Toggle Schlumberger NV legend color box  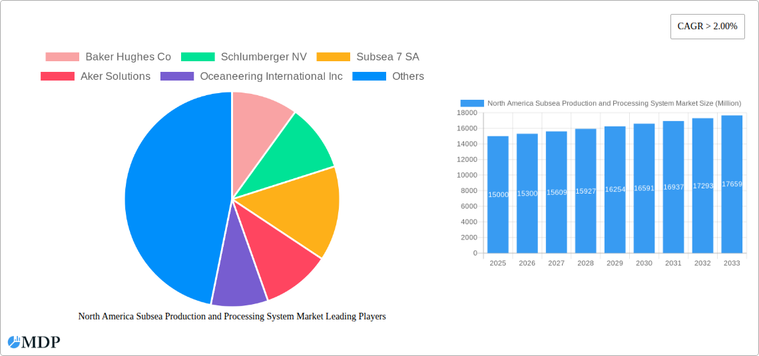198,57
